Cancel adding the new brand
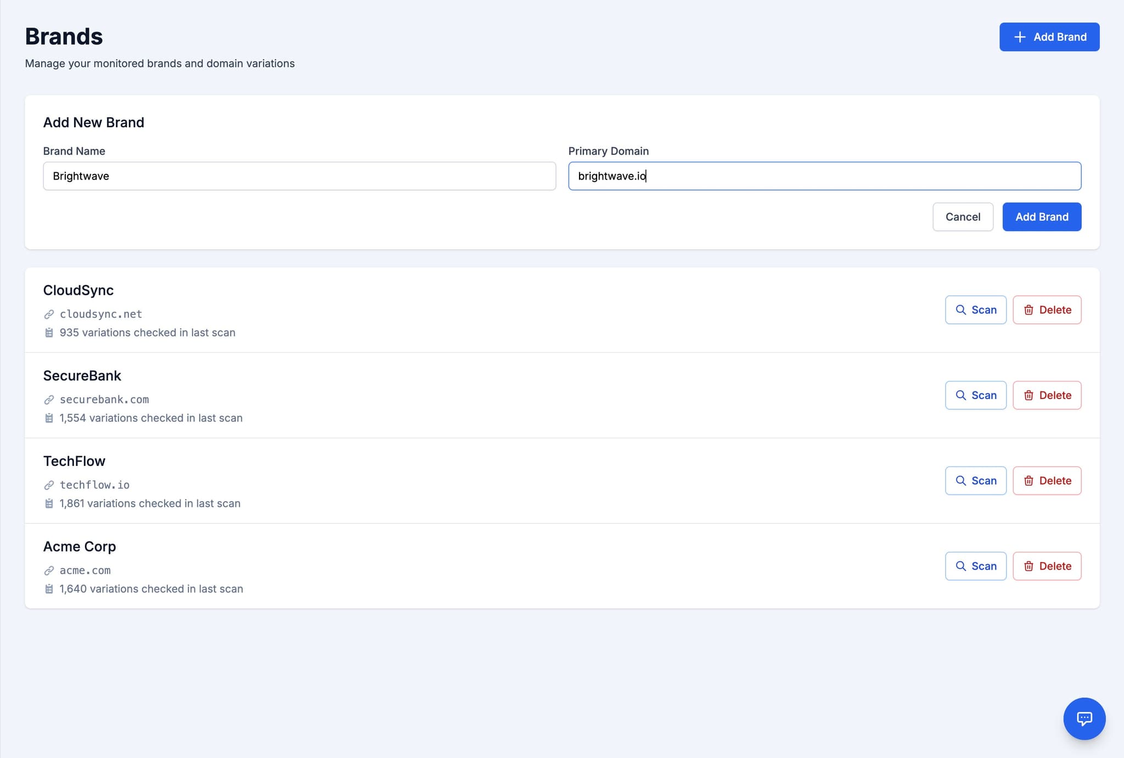Viewport: 1124px width, 758px height. click(963, 216)
